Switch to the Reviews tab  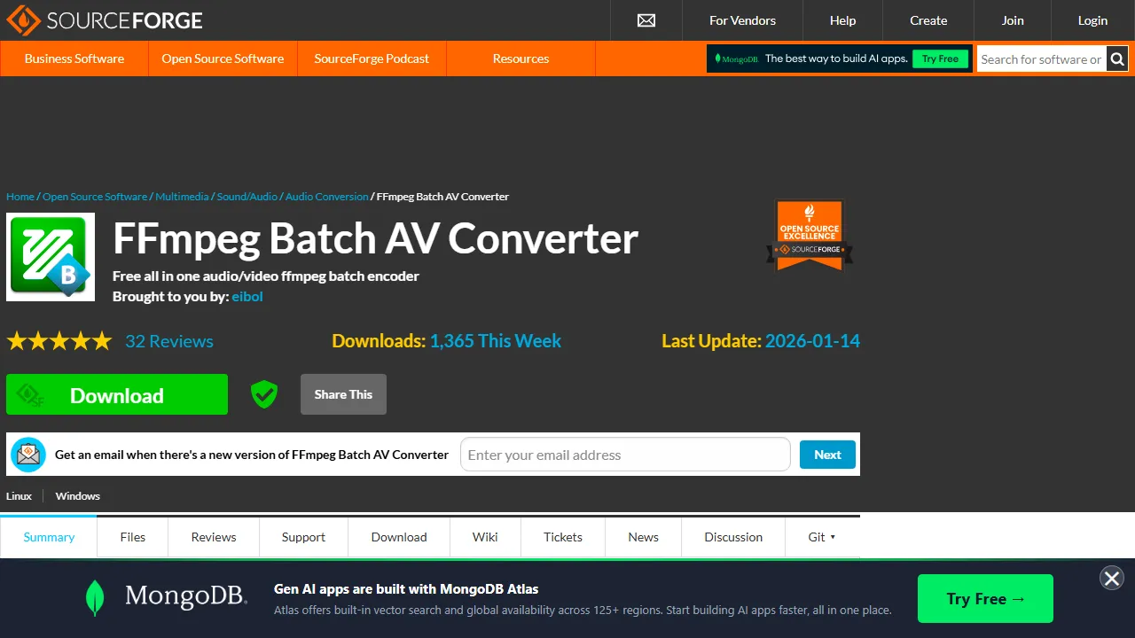[x=213, y=536]
